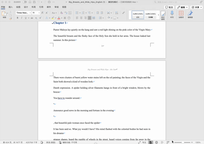Image resolution: width=204 pixels, height=144 pixels.
Task: Click the multilevel list icon
Action: (x=89, y=13)
